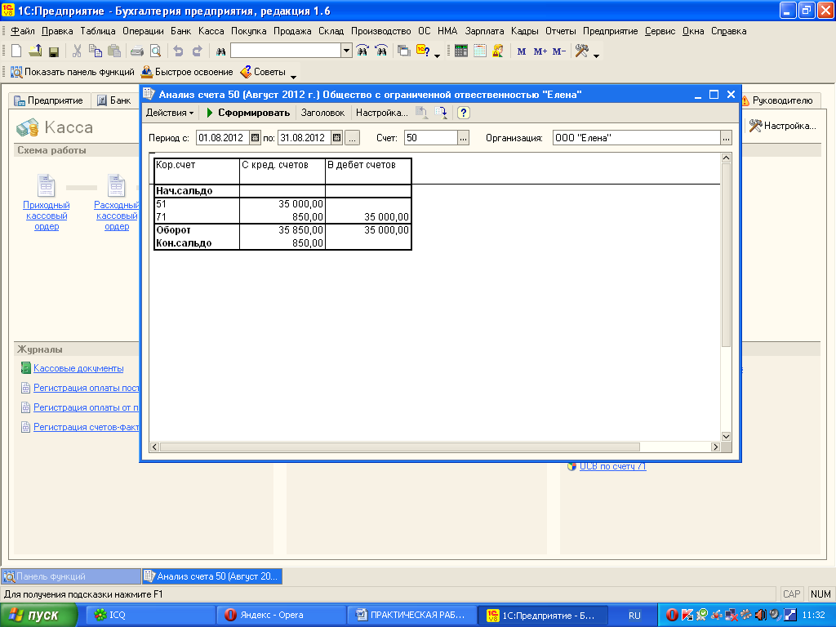Click Показать панель функций button
Viewport: 836px width, 627px height.
[73, 72]
